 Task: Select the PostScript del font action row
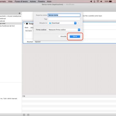11,26
